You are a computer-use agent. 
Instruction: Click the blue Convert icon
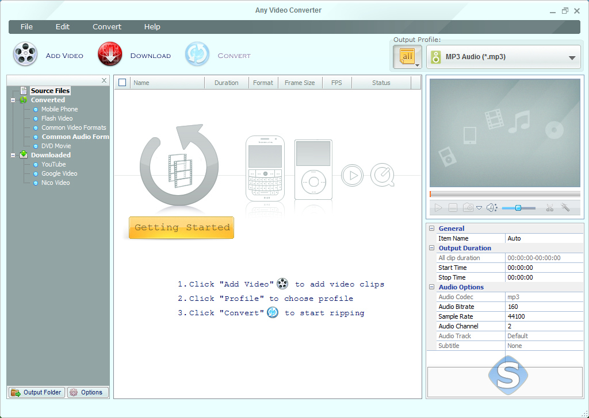(197, 55)
